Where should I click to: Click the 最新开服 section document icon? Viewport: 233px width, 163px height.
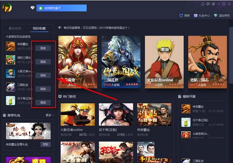[x=180, y=96]
